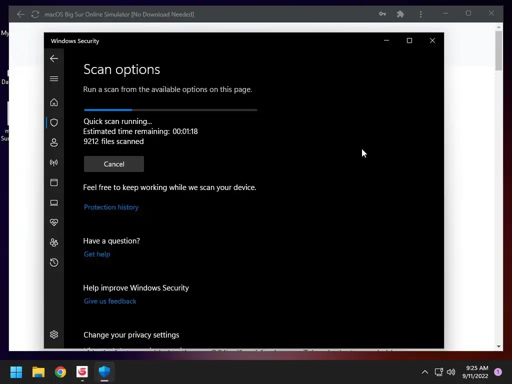Close the Windows Security window
This screenshot has height=384, width=512.
[432, 40]
